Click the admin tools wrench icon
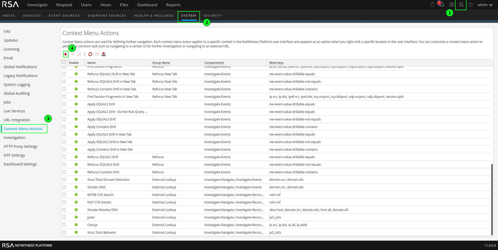The height and width of the screenshot is (250, 498). 461,4
